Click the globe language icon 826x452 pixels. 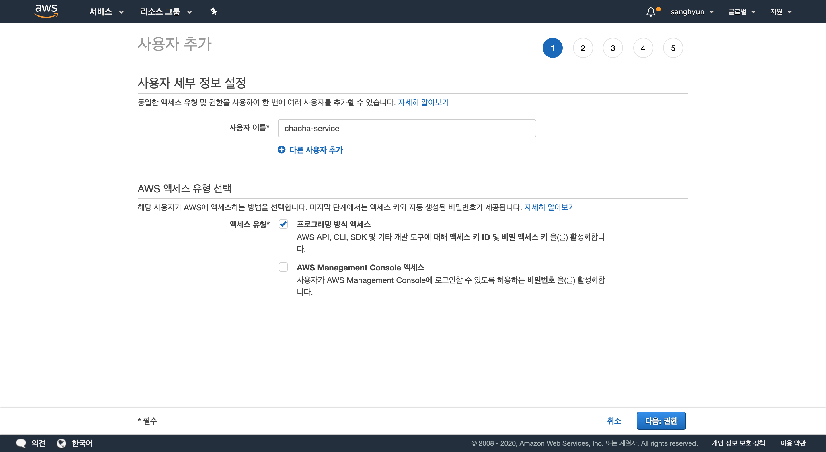click(x=61, y=443)
